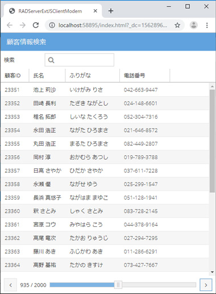
Task: Select furigana たかお りゅうじ
Action: click(89, 238)
